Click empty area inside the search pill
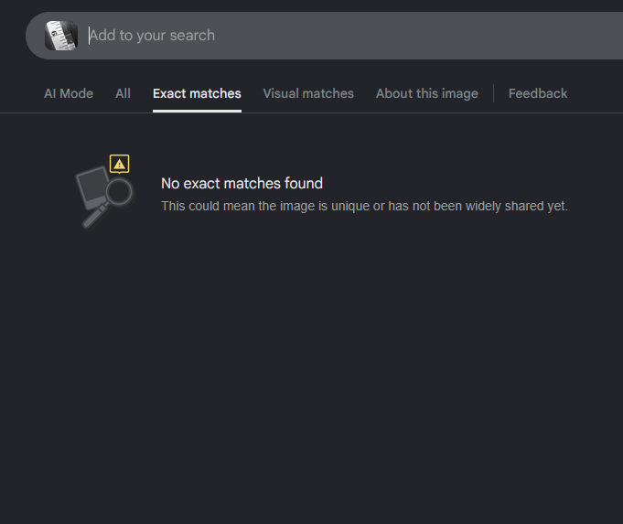The image size is (623, 524). tap(417, 36)
